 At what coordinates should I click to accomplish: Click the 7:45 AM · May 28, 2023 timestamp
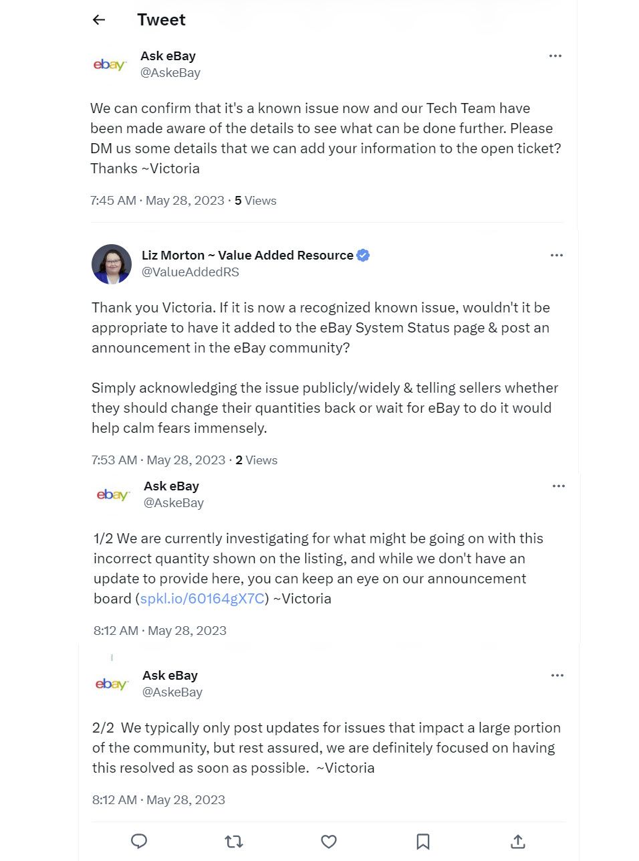coord(157,201)
